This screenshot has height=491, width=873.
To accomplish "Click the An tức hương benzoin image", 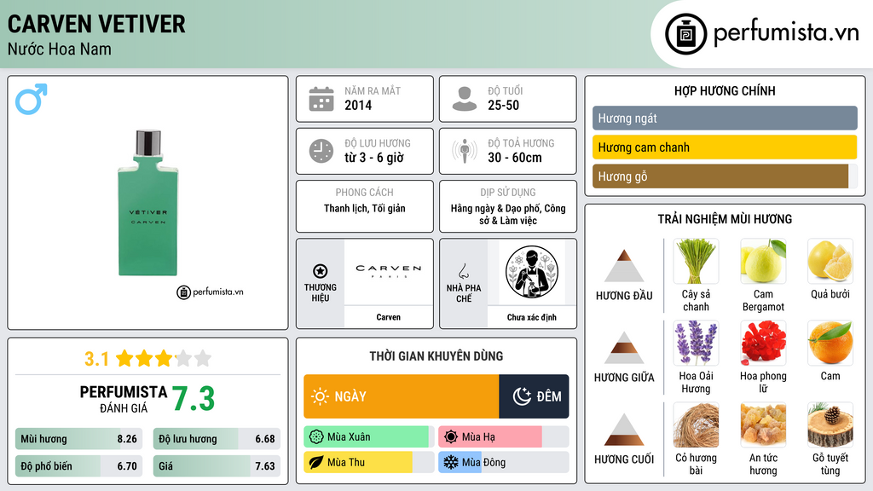I will (x=763, y=425).
